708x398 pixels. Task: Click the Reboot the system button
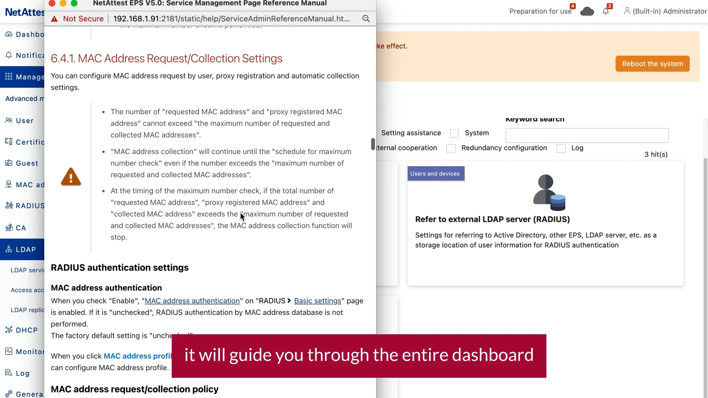tap(652, 64)
